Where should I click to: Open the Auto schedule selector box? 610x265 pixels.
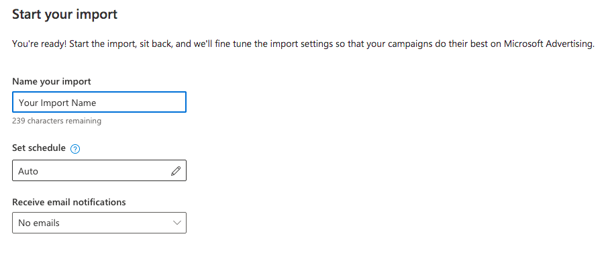click(x=99, y=170)
